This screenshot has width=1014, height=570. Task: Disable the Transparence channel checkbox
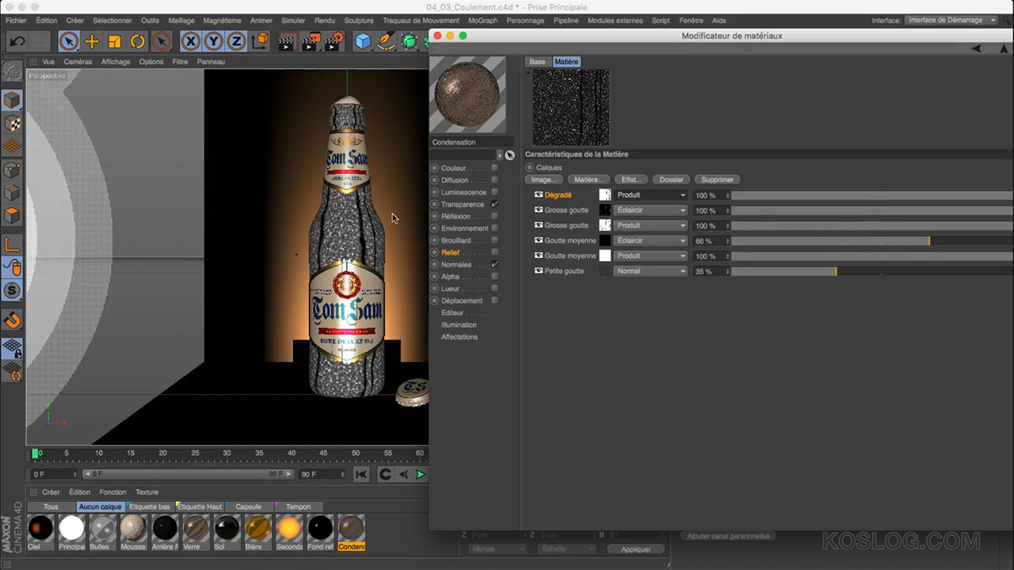495,204
